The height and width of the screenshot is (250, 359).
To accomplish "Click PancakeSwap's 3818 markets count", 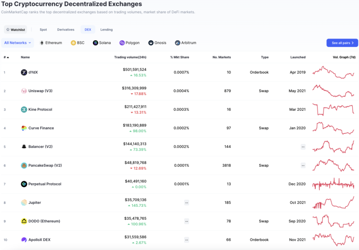I will (226, 165).
